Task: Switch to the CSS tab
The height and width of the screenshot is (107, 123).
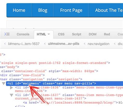Action: coord(61,34)
